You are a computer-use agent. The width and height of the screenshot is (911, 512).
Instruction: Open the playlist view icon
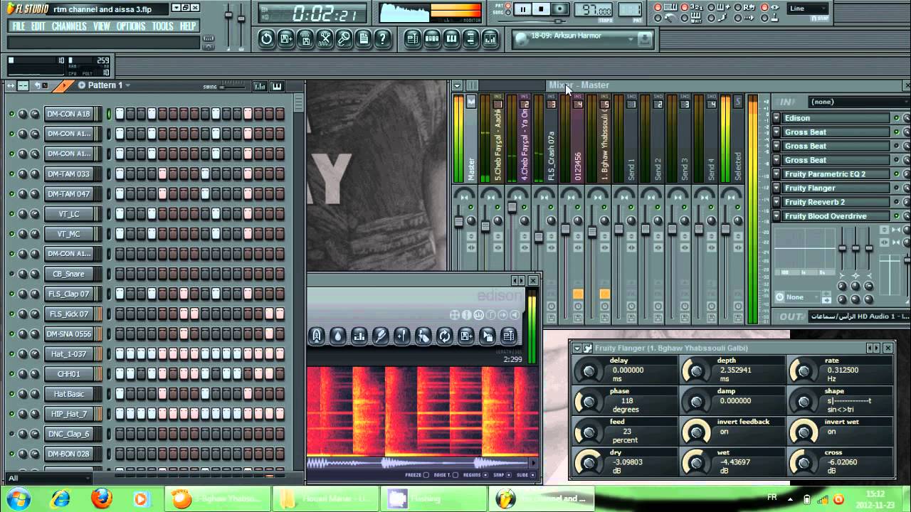point(412,38)
